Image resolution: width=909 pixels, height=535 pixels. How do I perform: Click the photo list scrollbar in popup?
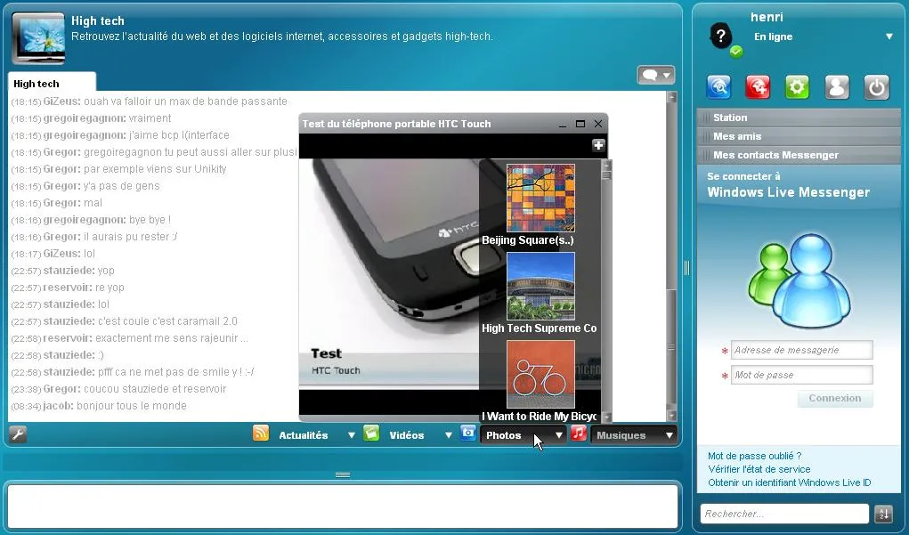click(x=606, y=291)
